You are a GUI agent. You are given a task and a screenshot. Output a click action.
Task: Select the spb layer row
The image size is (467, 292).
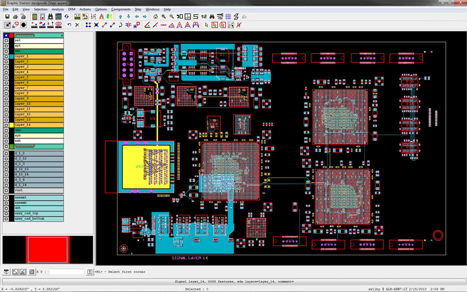(x=39, y=135)
